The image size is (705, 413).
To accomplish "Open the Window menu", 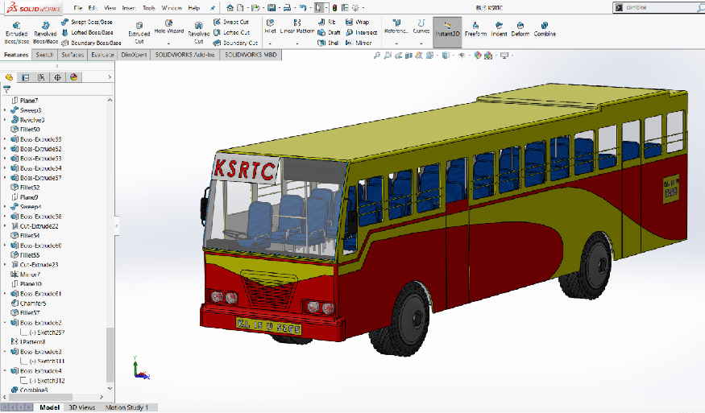I will point(172,8).
